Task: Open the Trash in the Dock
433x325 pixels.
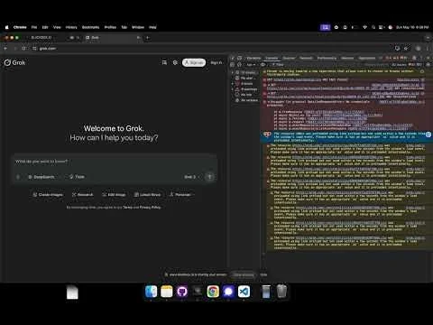Action: pyautogui.click(x=281, y=291)
